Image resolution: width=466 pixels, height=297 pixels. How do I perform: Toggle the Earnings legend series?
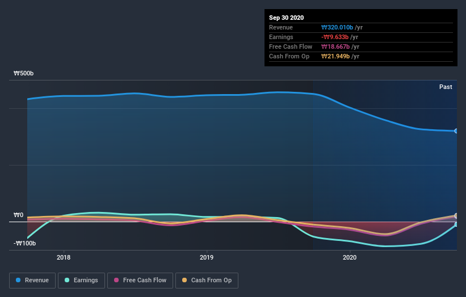click(x=81, y=281)
